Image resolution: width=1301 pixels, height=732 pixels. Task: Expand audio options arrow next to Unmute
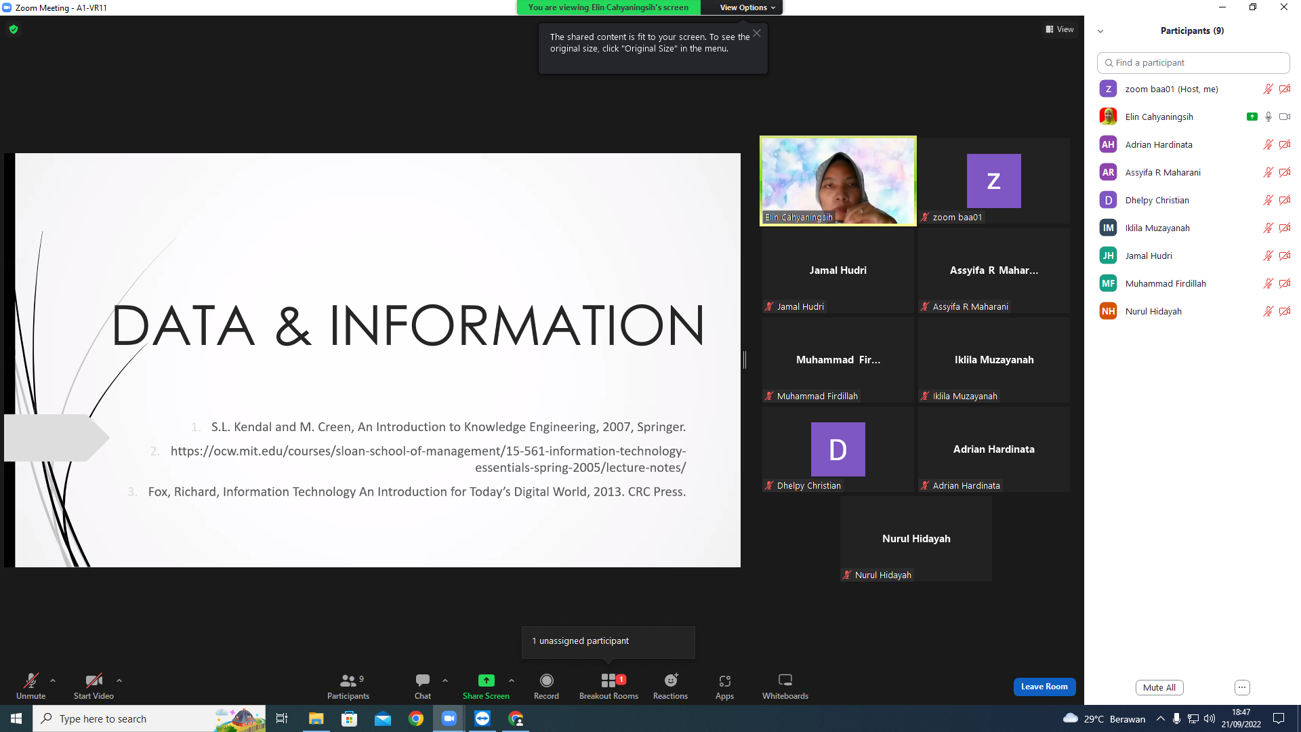pyautogui.click(x=53, y=680)
